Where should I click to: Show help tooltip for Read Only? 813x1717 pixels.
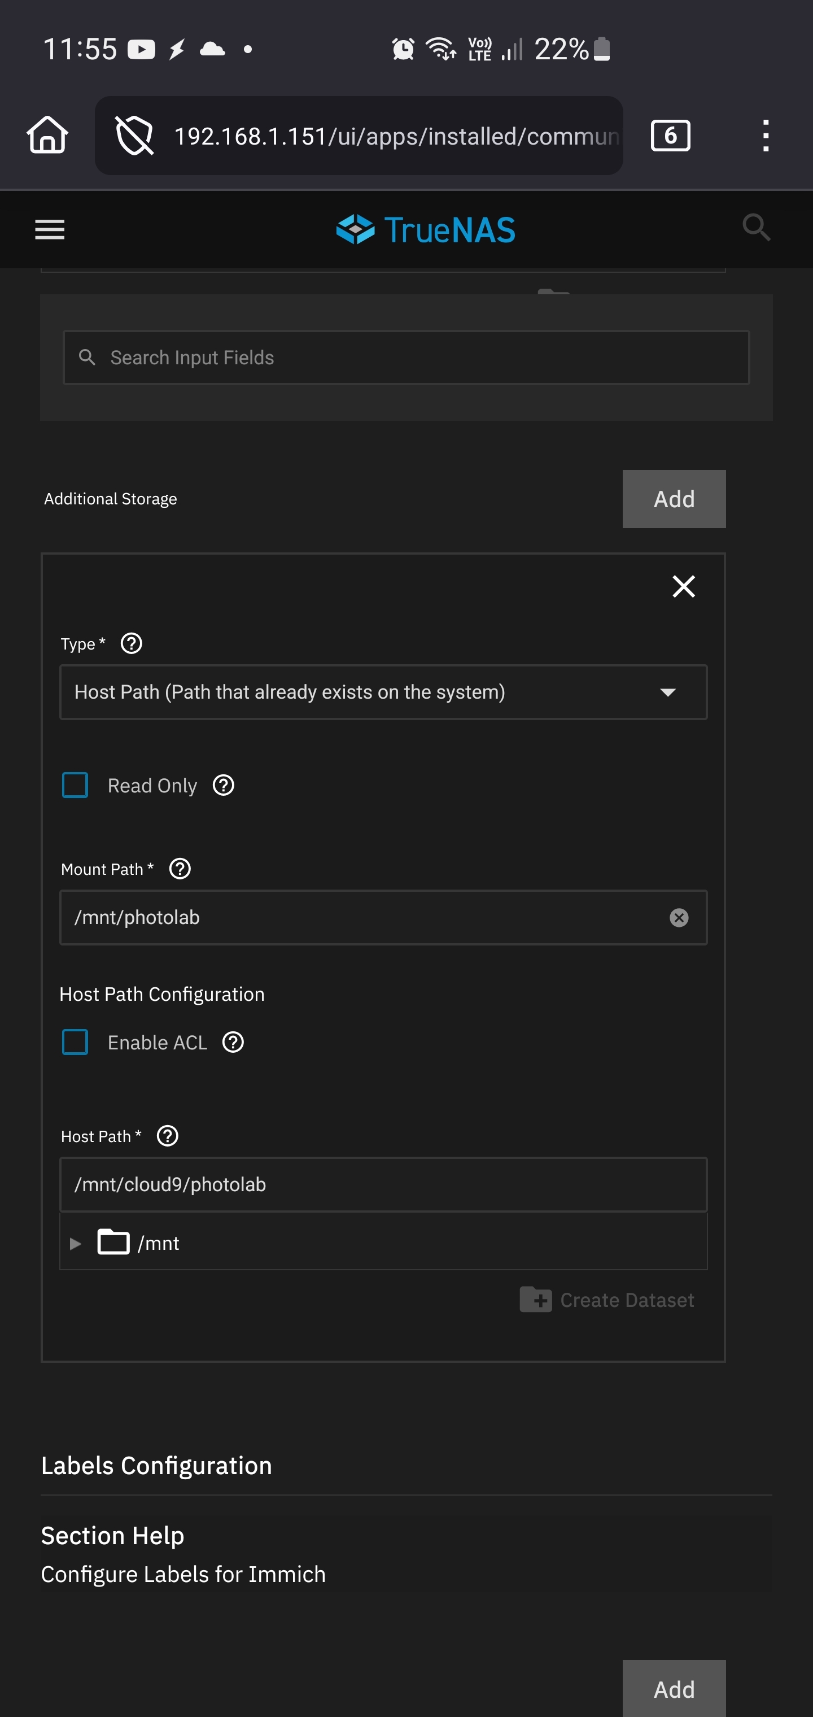223,785
